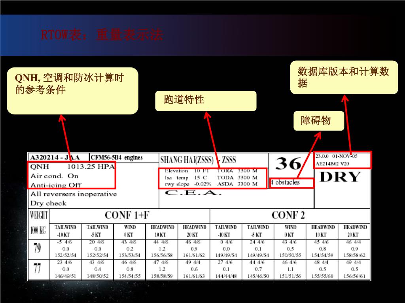405x303 pixels.
Task: Click the slide title 'RTOW表：重量表示法'
Action: pyautogui.click(x=102, y=35)
